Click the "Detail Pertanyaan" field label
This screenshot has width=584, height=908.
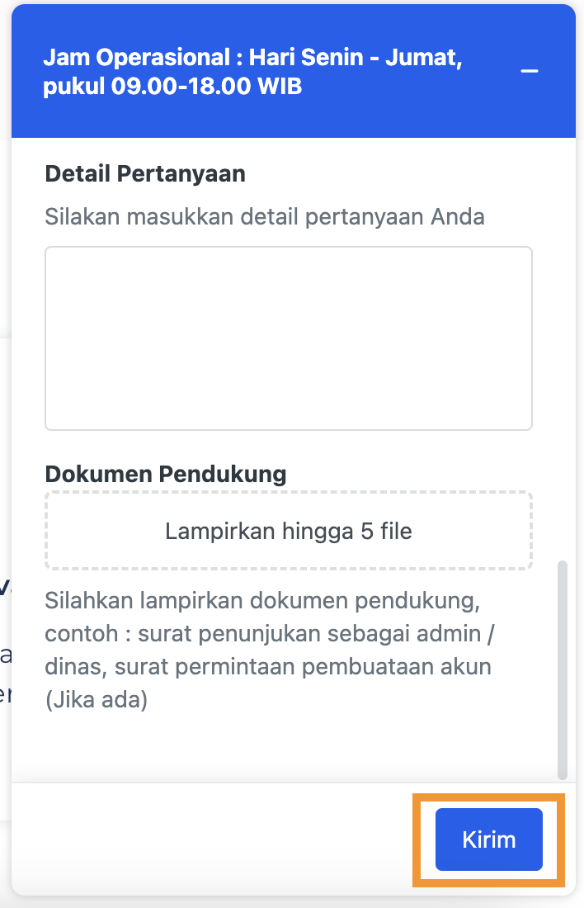145,174
